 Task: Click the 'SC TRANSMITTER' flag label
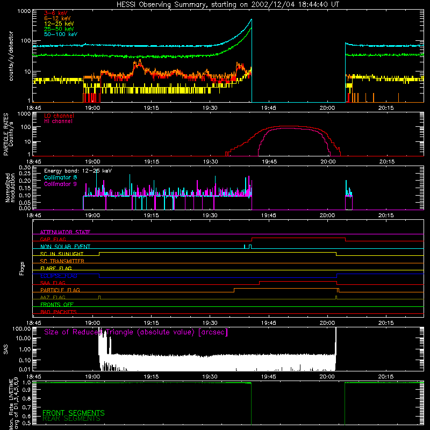(x=62, y=261)
